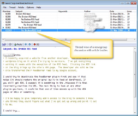Click horizontal scrollbar right arrow in list
The height and width of the screenshot is (116, 138).
tap(135, 39)
